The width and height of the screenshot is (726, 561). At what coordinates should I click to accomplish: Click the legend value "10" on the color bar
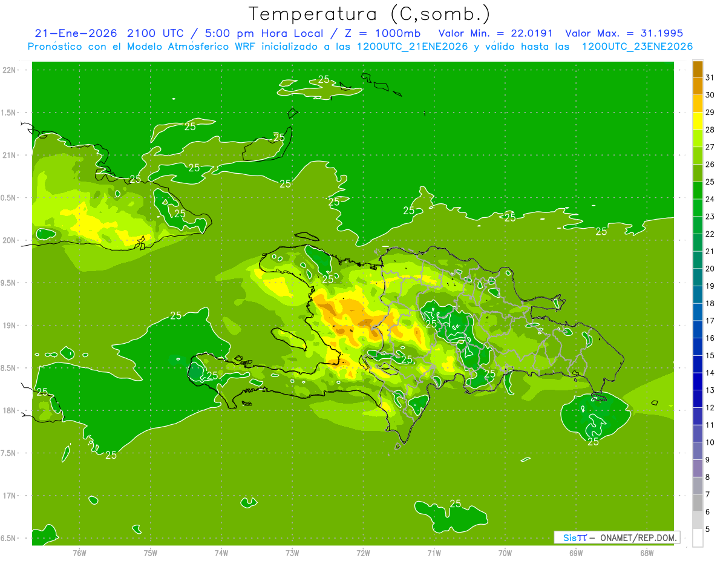pos(710,442)
